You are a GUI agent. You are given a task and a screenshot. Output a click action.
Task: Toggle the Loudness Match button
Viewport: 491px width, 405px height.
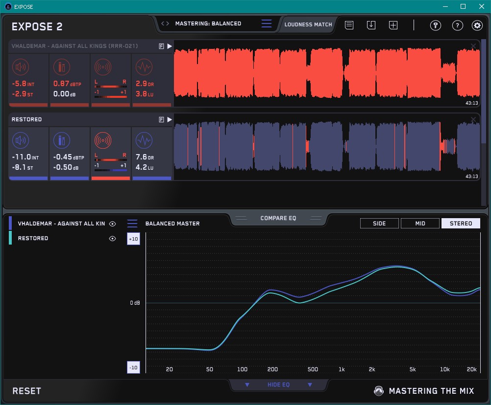(x=308, y=24)
